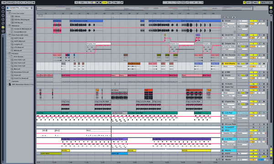Screen dimensions: 274x164
Task: Toggle the OVR overdub button
Action: (x=105, y=3)
